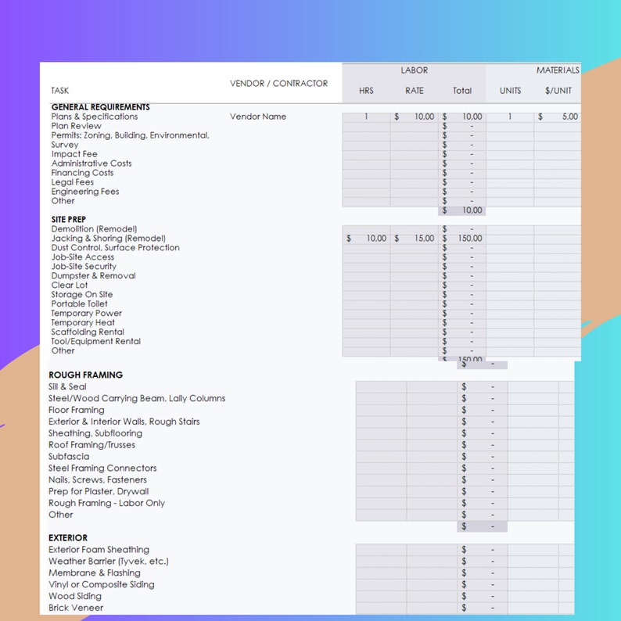This screenshot has width=621, height=621.
Task: Select the $/UNIT column header
Action: pyautogui.click(x=558, y=91)
